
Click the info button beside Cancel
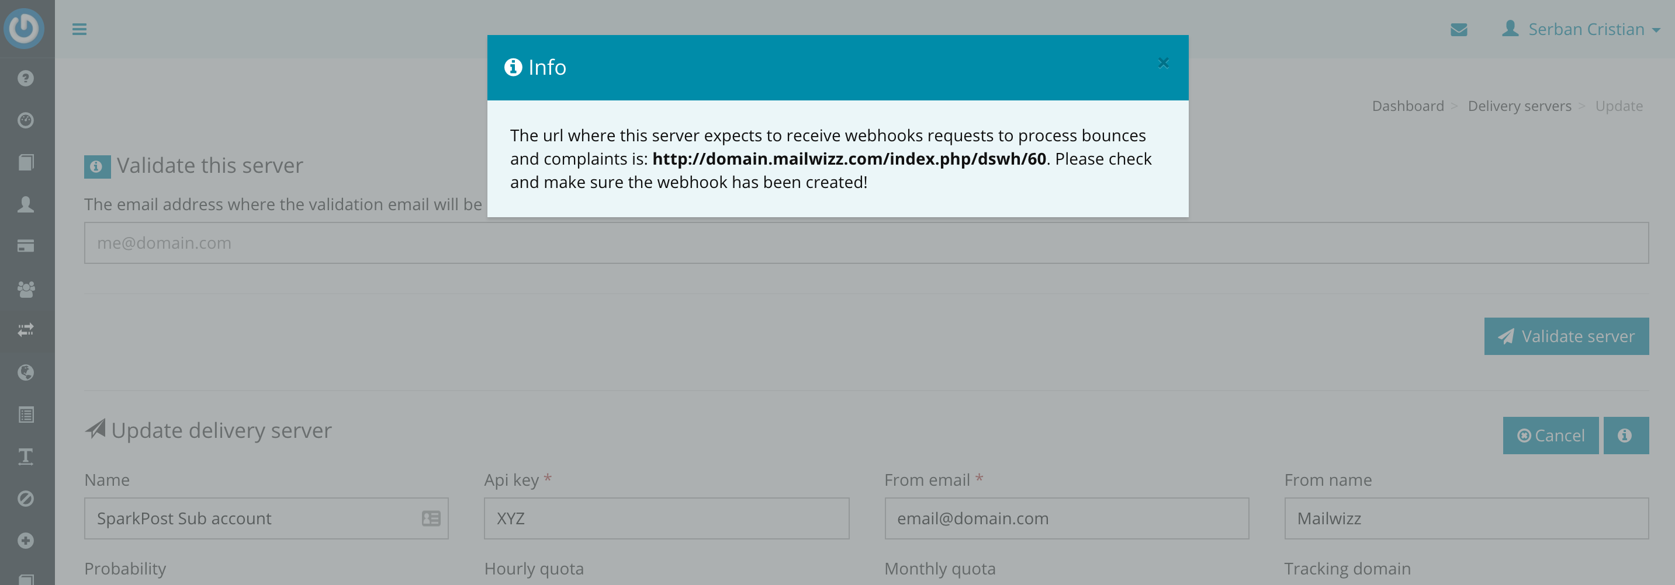click(1625, 436)
